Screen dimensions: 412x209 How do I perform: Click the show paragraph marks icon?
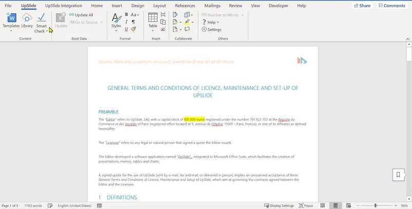click(133, 22)
